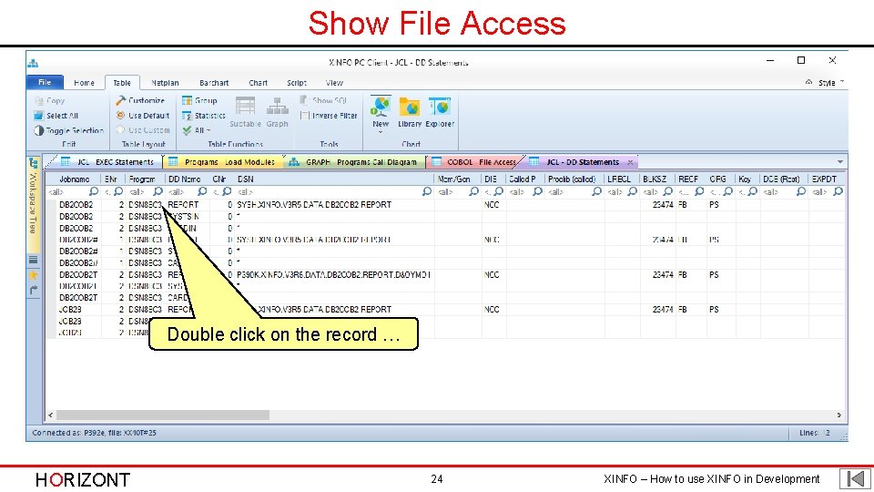The image size is (874, 492).
Task: Switch to Programs - Load Modules tab
Action: (223, 162)
